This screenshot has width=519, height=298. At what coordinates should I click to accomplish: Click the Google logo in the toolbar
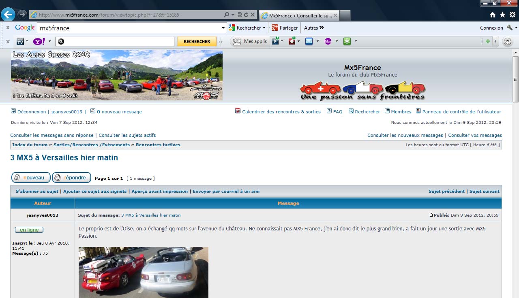point(25,28)
